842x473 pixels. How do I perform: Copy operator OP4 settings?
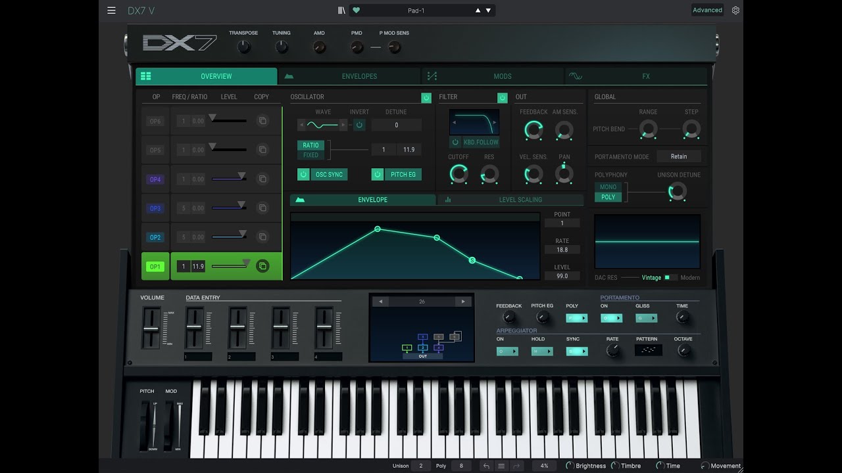coord(262,179)
